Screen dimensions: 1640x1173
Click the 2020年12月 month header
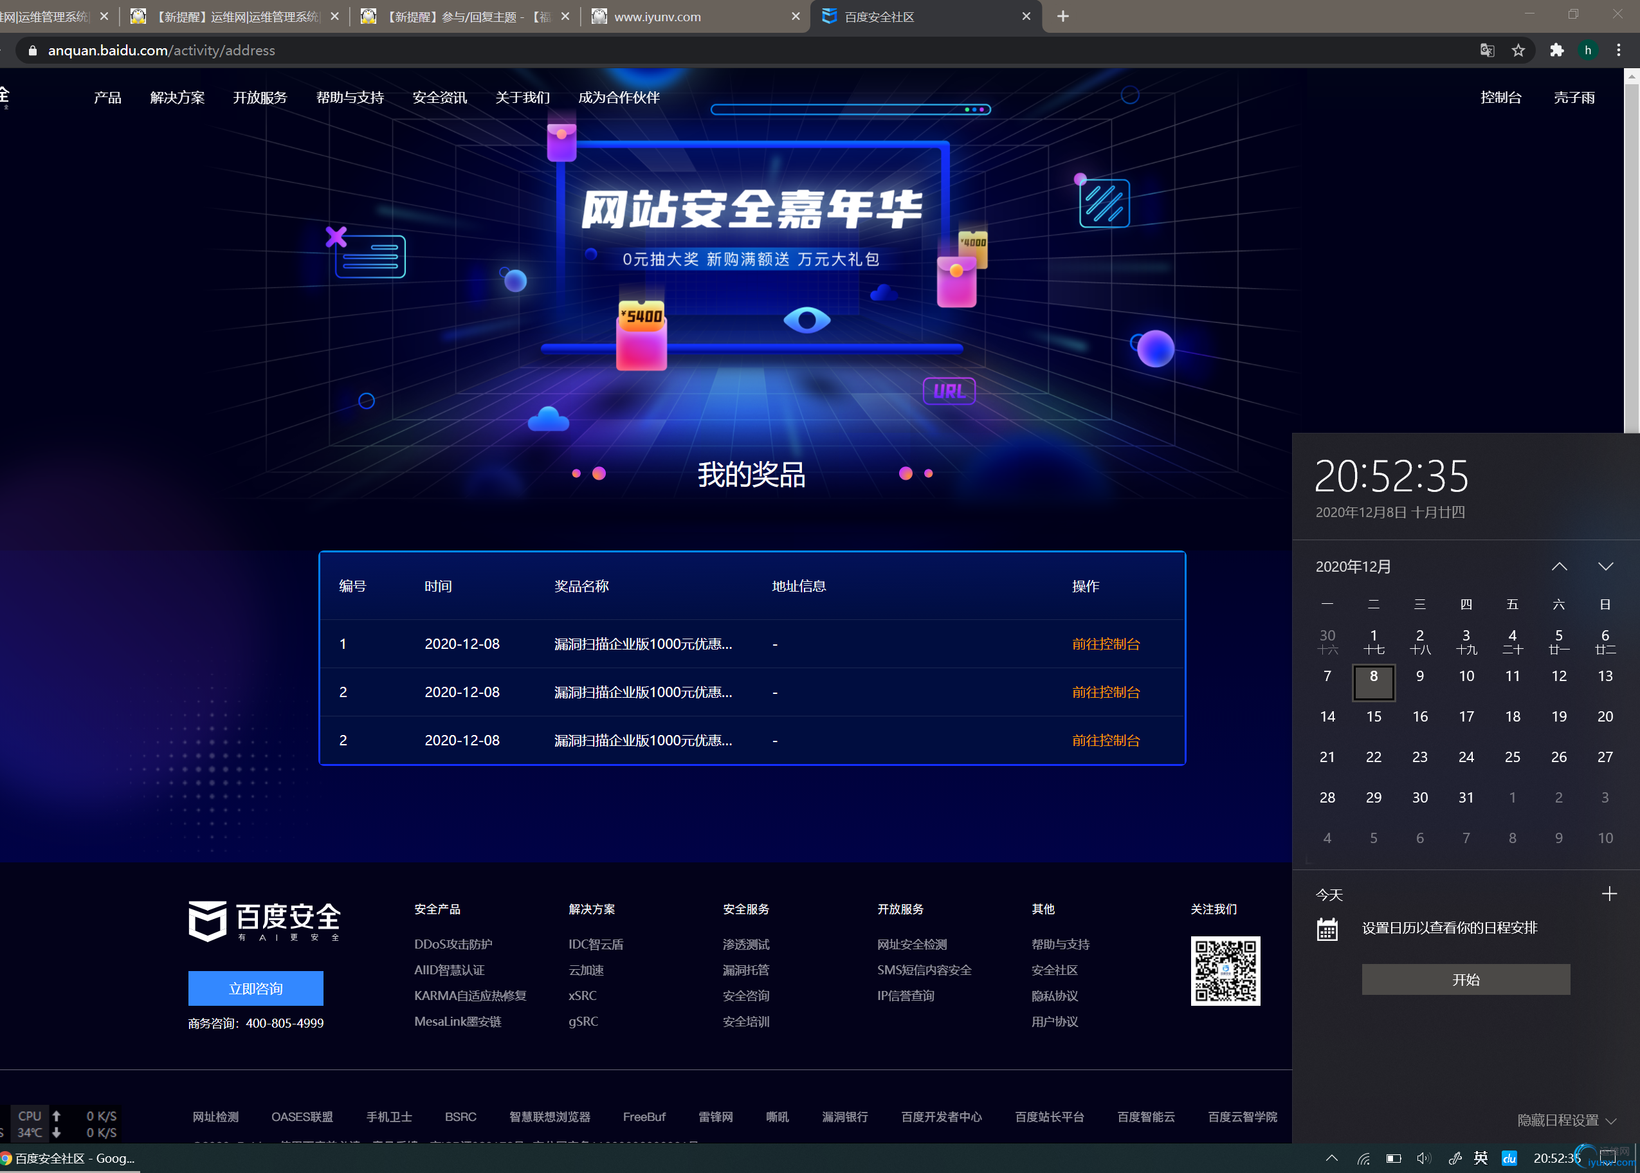(1353, 567)
